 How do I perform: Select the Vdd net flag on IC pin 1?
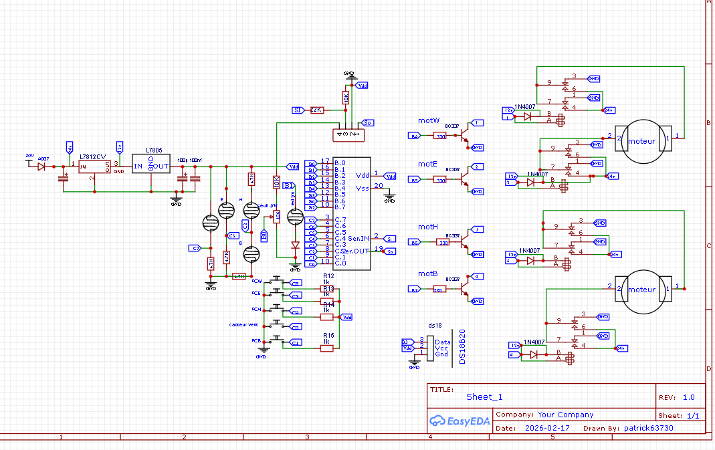click(x=391, y=176)
